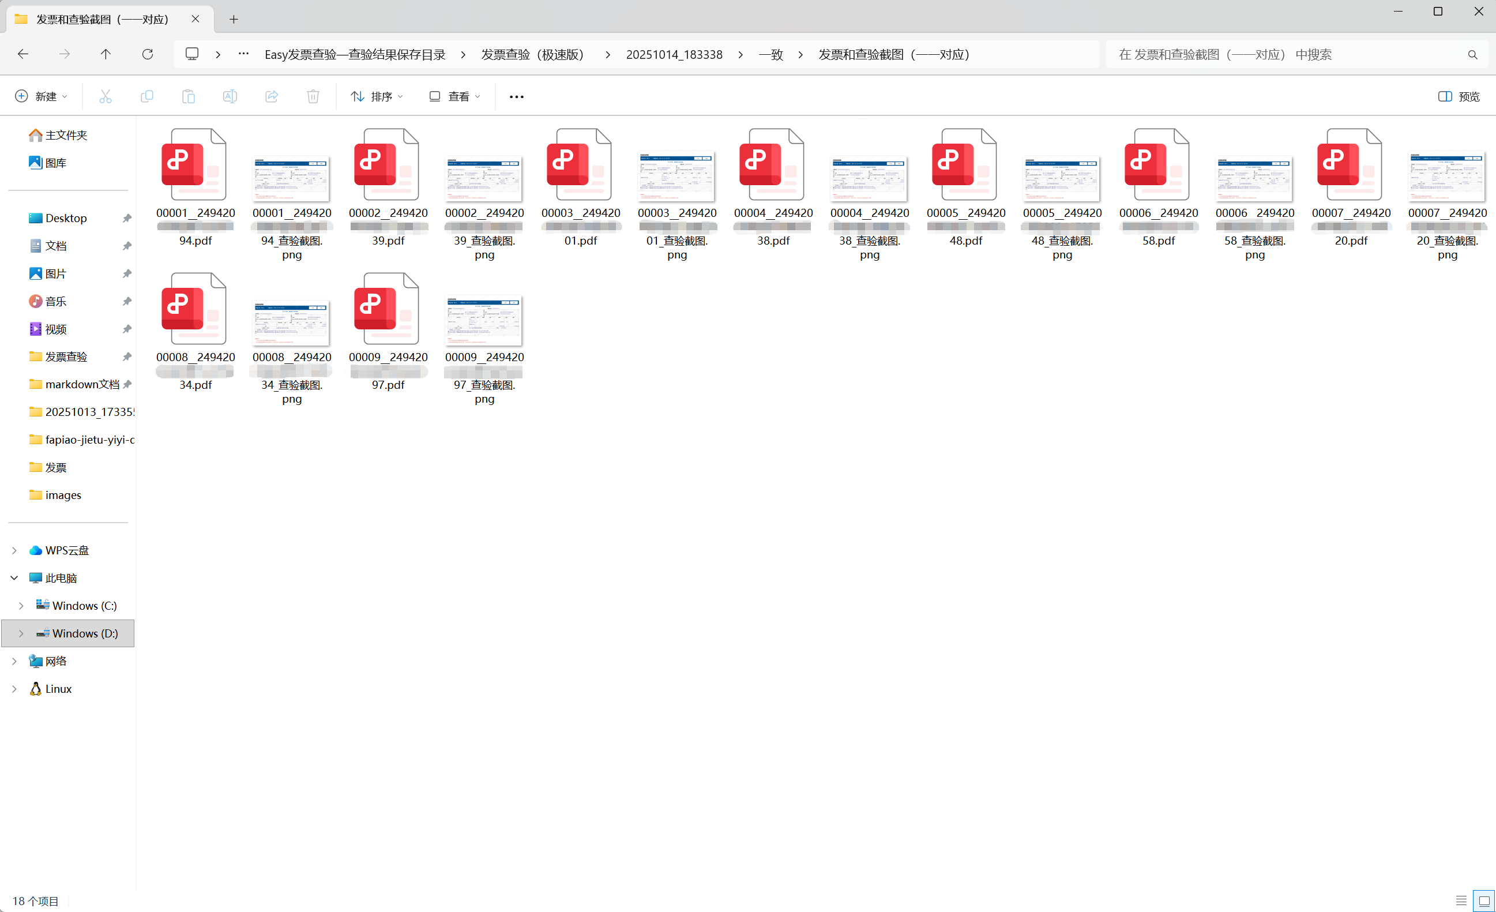The width and height of the screenshot is (1496, 912).
Task: Refresh the current folder view
Action: [x=148, y=54]
